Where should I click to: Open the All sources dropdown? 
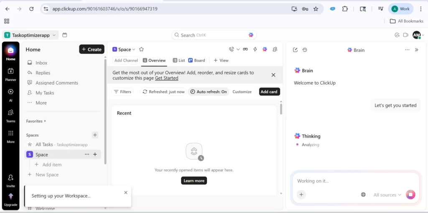point(387,195)
